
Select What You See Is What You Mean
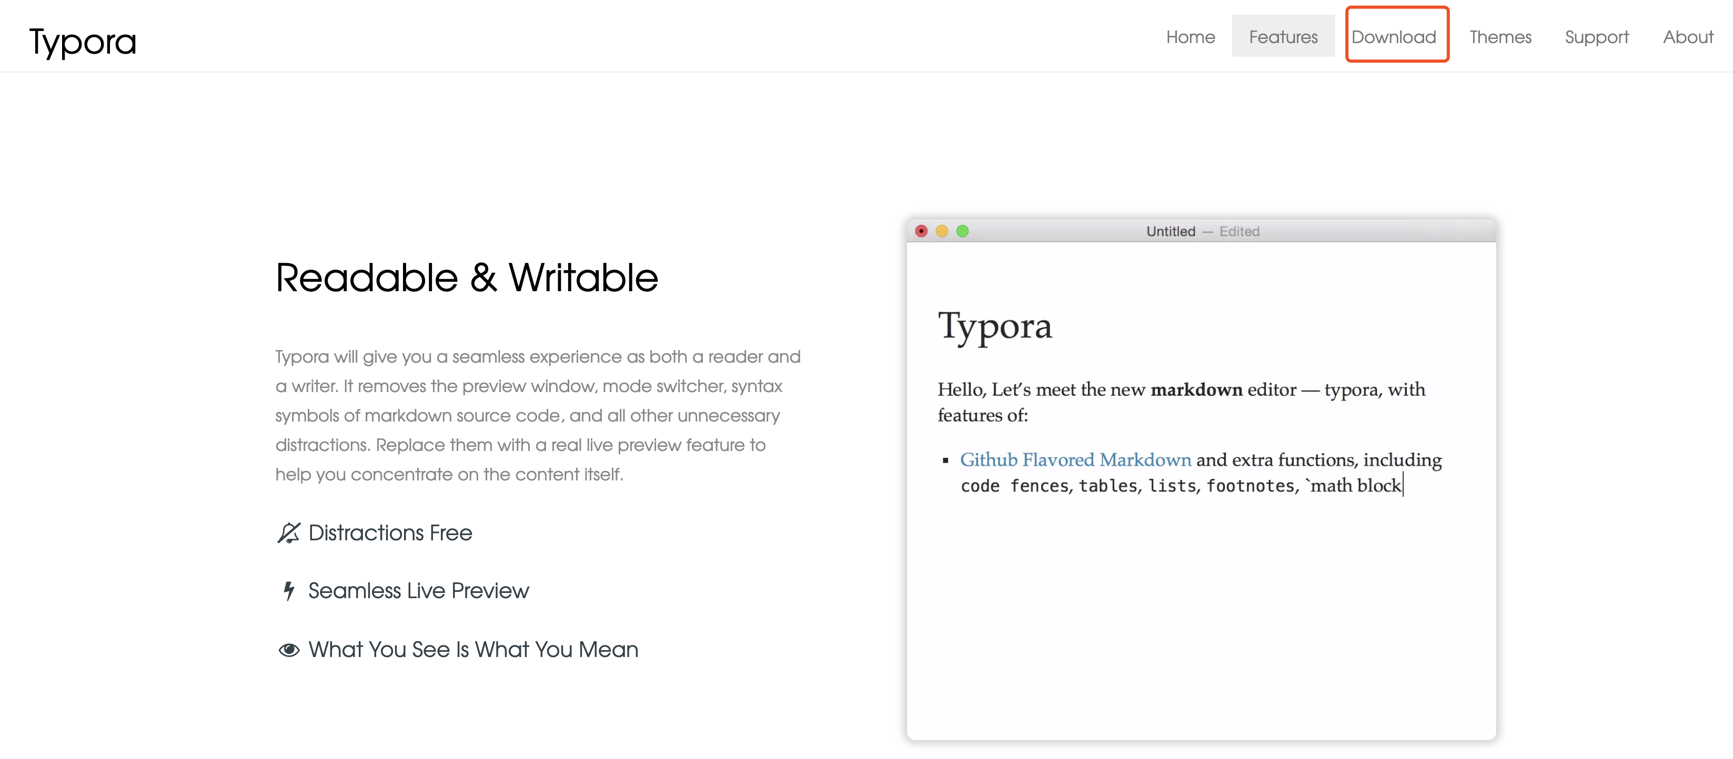click(x=473, y=650)
